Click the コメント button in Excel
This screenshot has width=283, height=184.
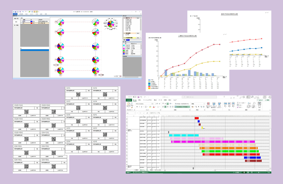[260, 100]
